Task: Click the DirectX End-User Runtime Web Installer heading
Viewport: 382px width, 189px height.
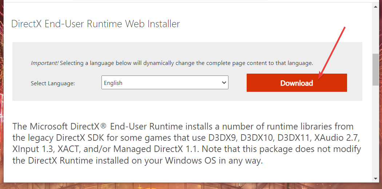Action: tap(96, 24)
